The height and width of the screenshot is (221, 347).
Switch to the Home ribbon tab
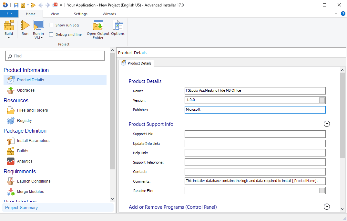(x=31, y=14)
